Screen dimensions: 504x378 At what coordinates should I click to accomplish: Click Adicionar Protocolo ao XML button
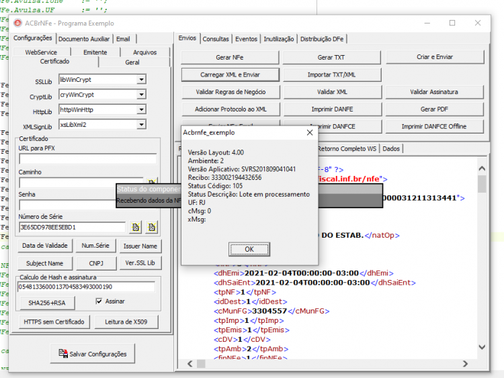point(230,109)
